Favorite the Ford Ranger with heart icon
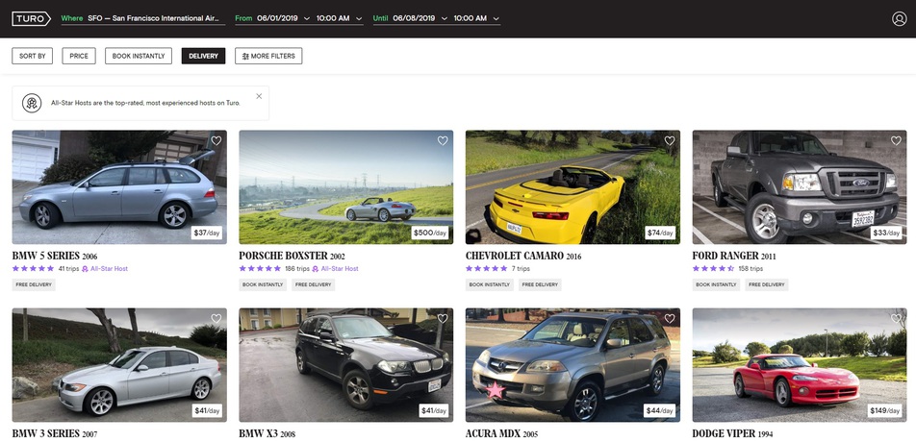 coord(896,141)
